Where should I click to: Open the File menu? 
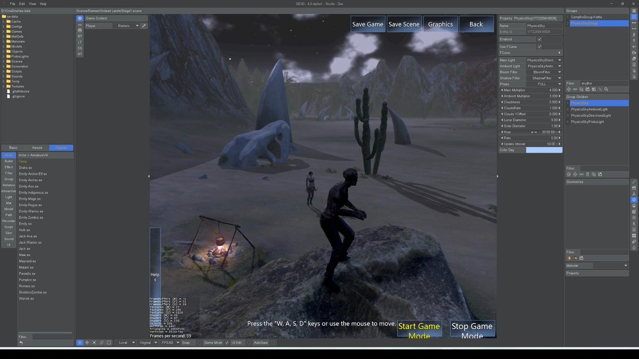(x=12, y=4)
